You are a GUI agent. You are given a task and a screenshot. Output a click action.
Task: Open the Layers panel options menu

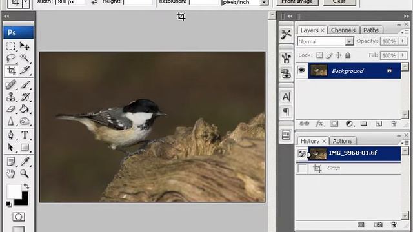click(405, 32)
